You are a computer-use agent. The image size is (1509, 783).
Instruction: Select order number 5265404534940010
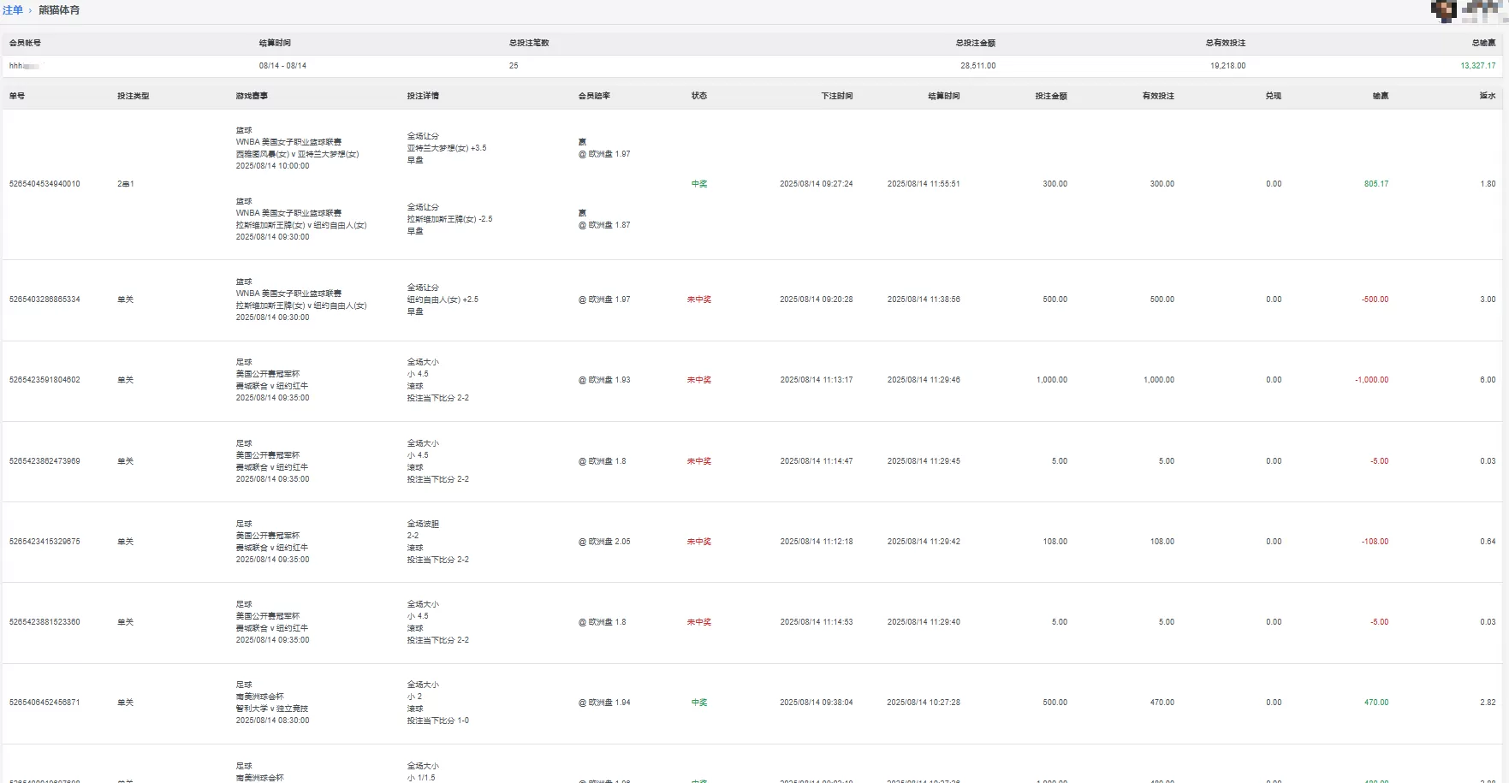click(x=45, y=184)
